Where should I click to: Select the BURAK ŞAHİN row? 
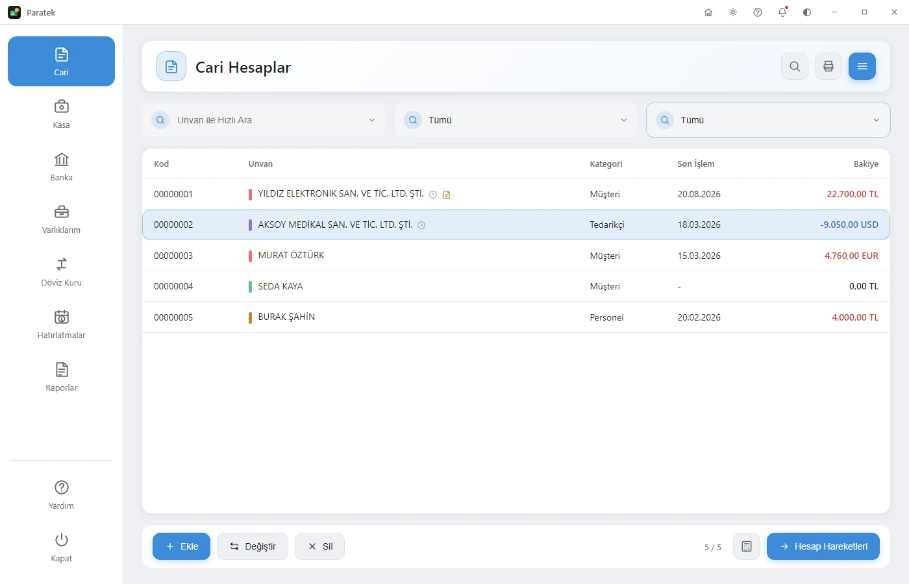[x=516, y=317]
